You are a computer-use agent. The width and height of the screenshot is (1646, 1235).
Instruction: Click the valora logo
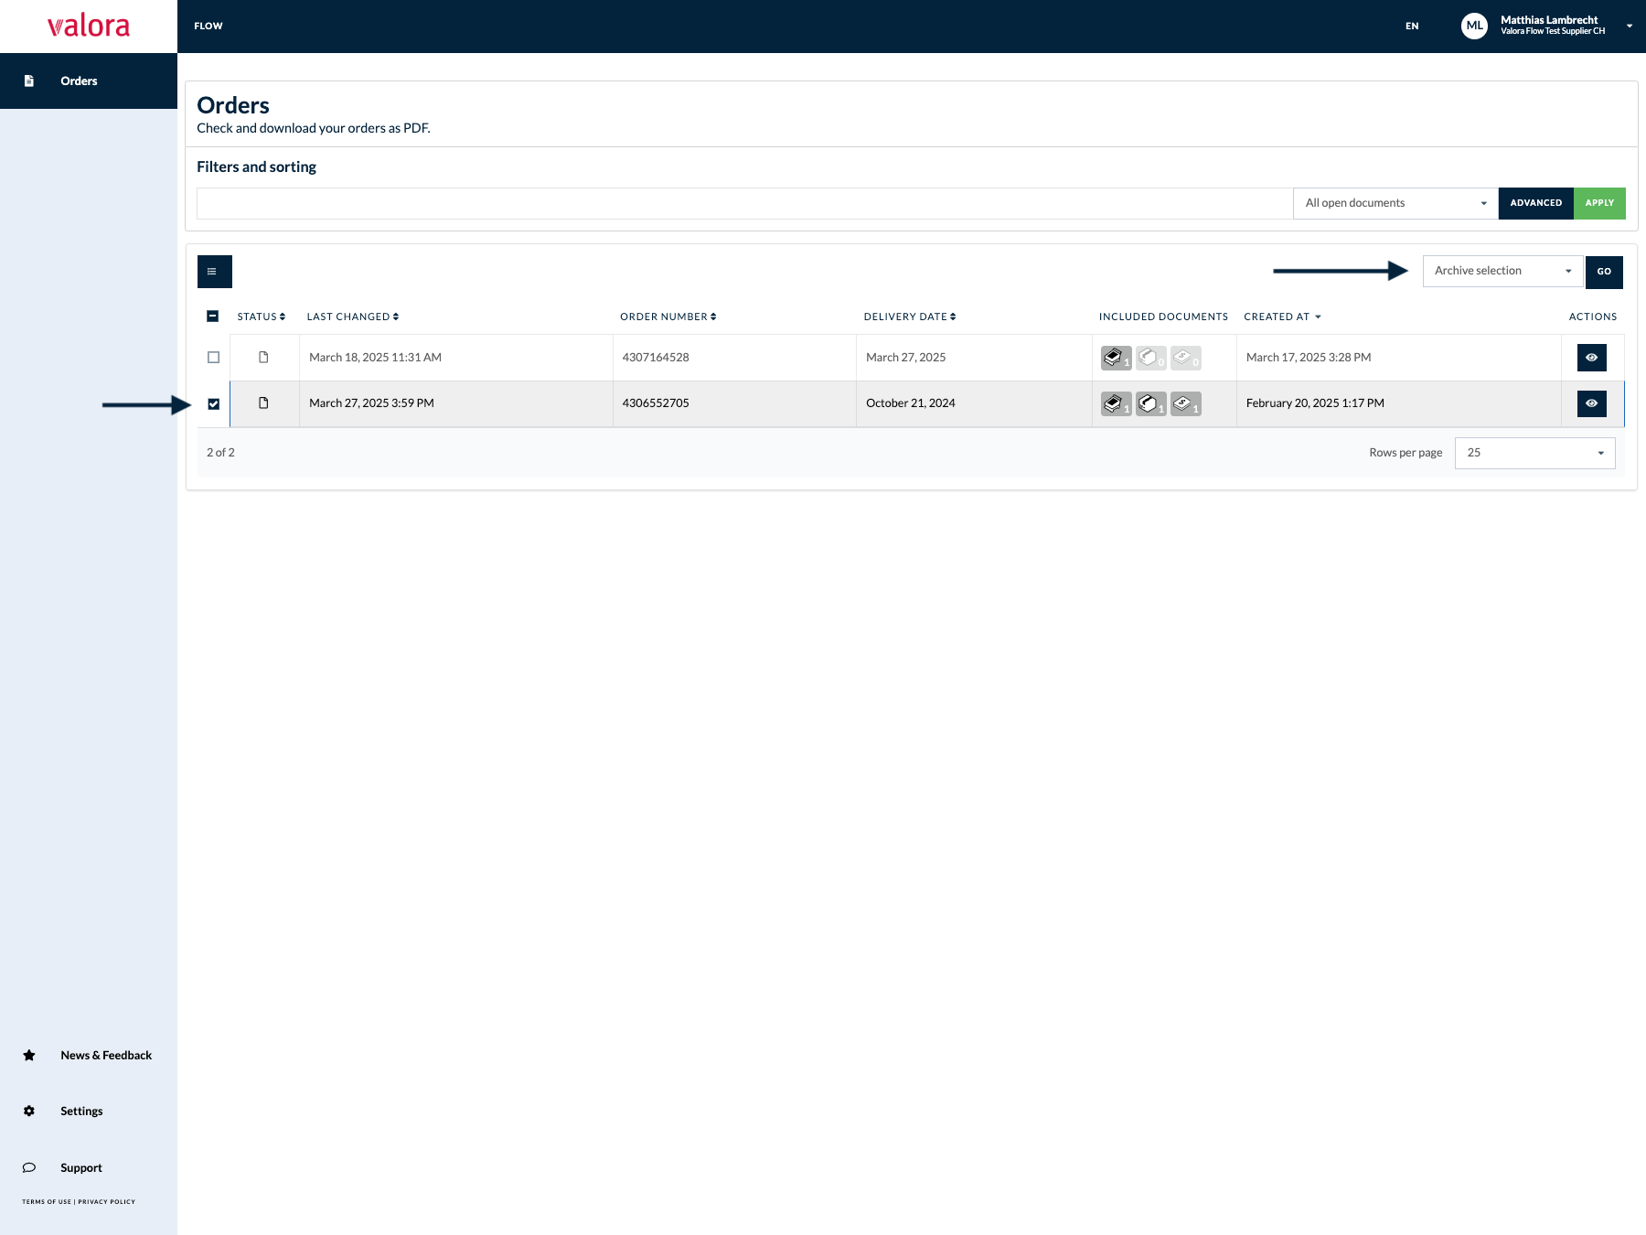(x=89, y=26)
